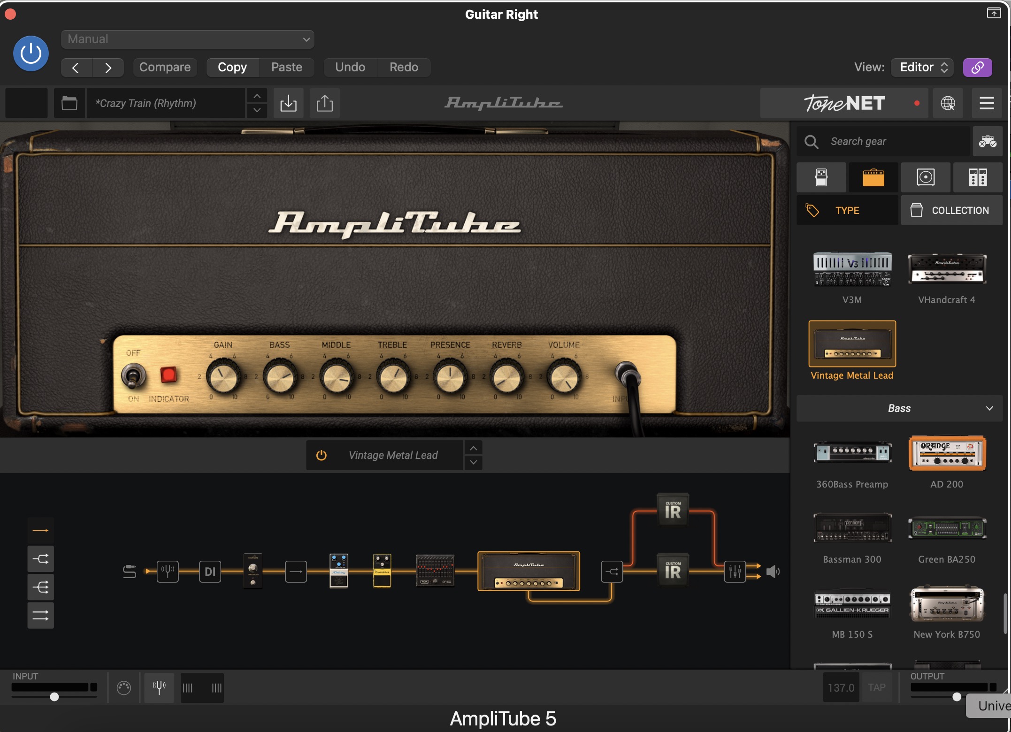Viewport: 1011px width, 732px height.
Task: Click the Paste button
Action: pyautogui.click(x=287, y=67)
